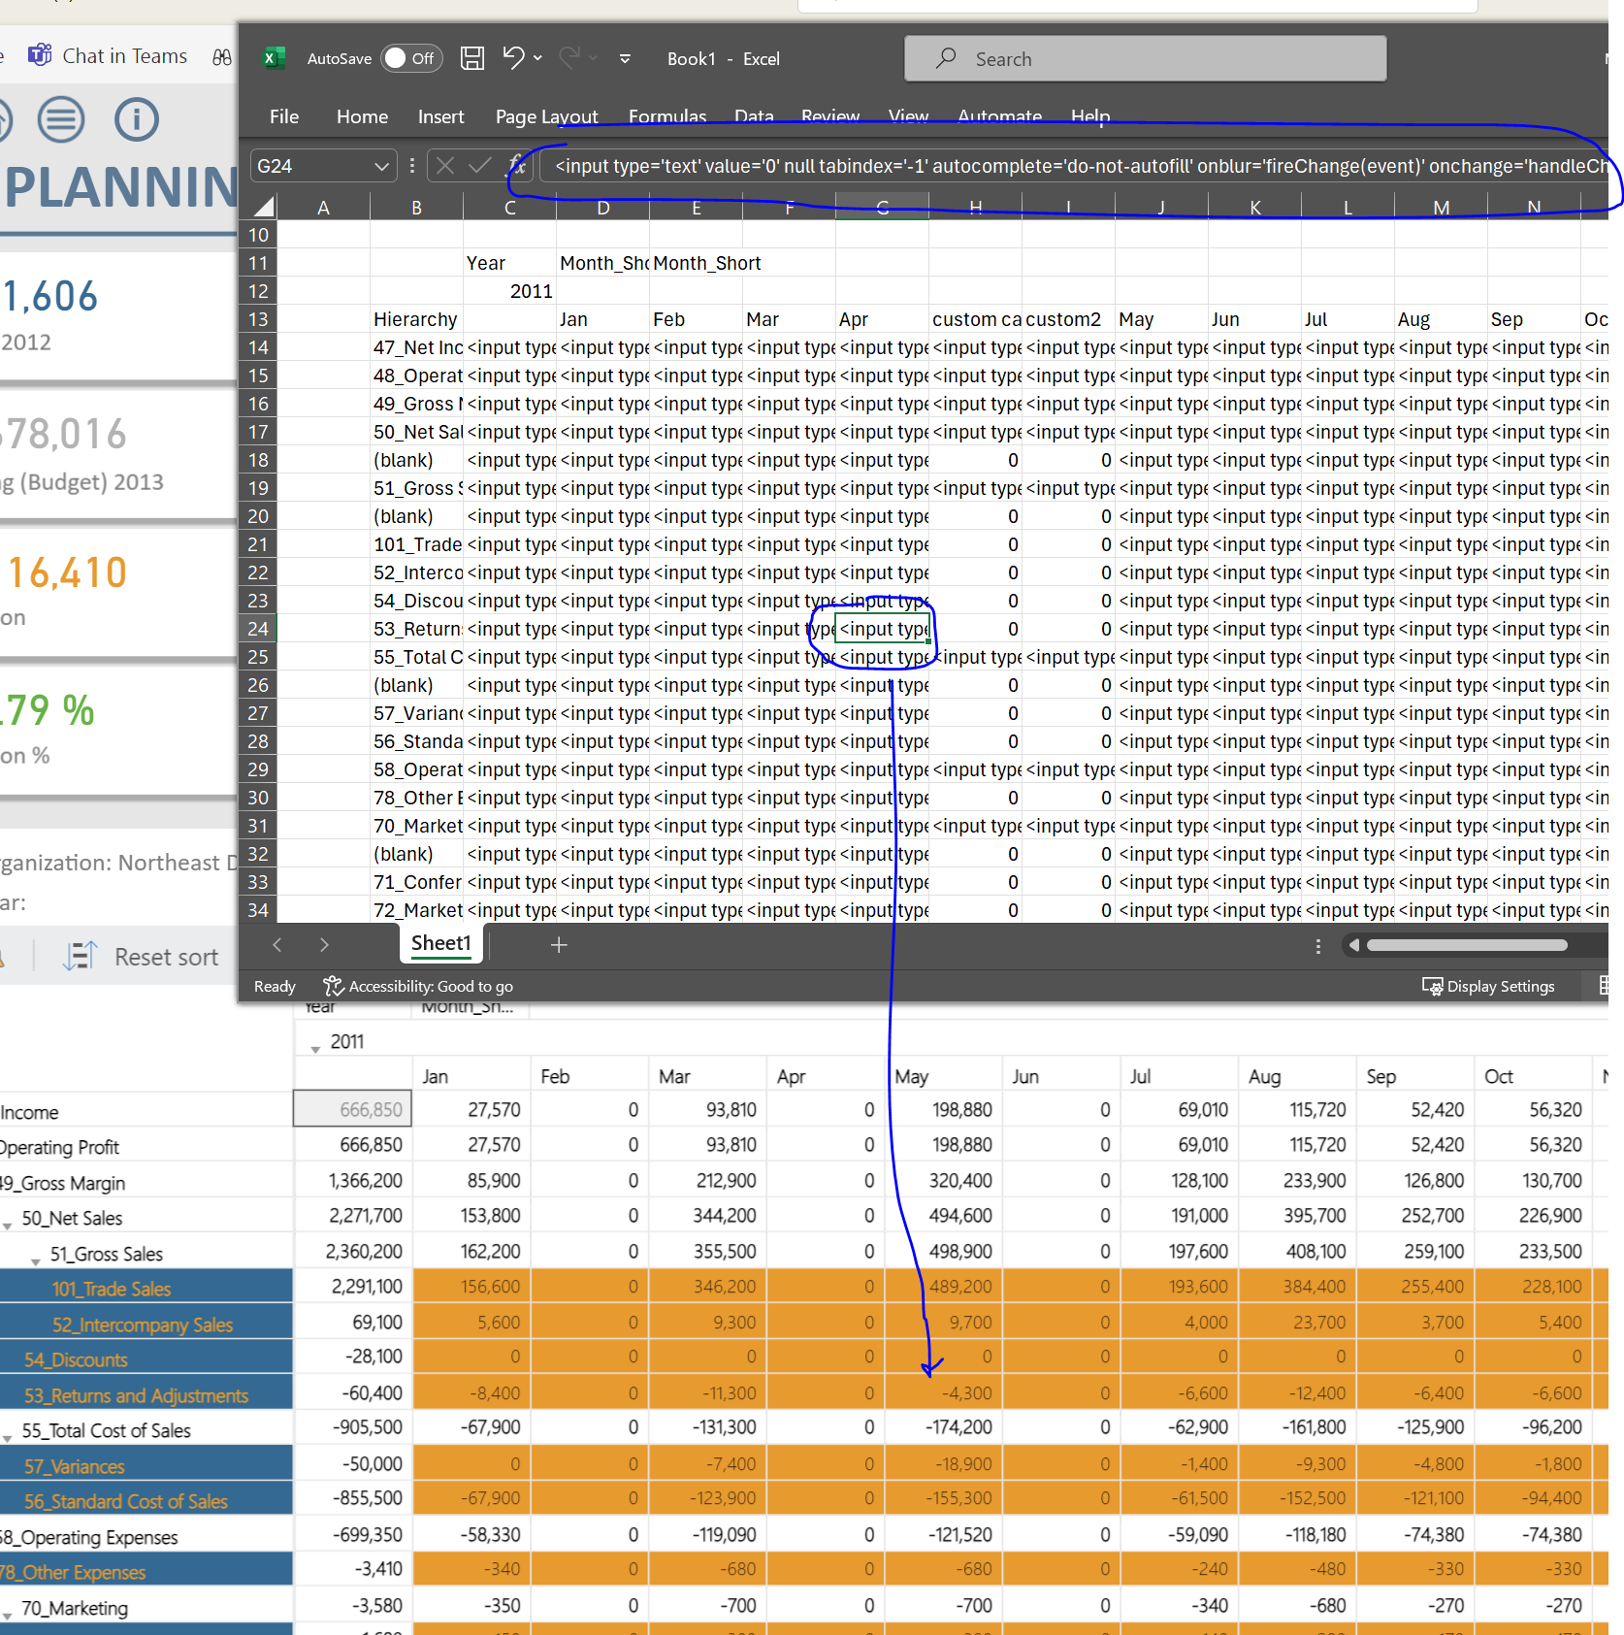This screenshot has width=1624, height=1635.
Task: Switch to the Home ribbon tab
Action: click(x=362, y=116)
